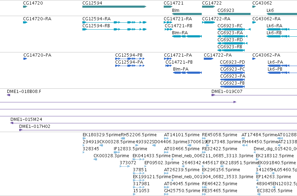Select the 373072 EST glyph

(125, 166)
